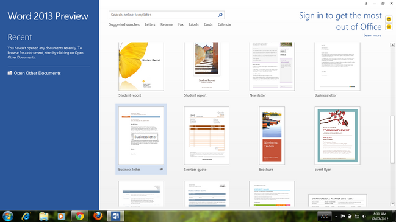Click Sign in to get the most out of Office

(x=340, y=21)
